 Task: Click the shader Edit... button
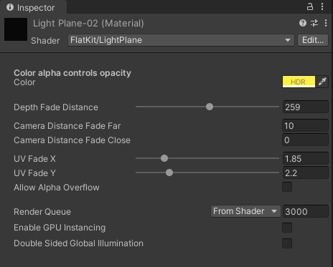[313, 40]
